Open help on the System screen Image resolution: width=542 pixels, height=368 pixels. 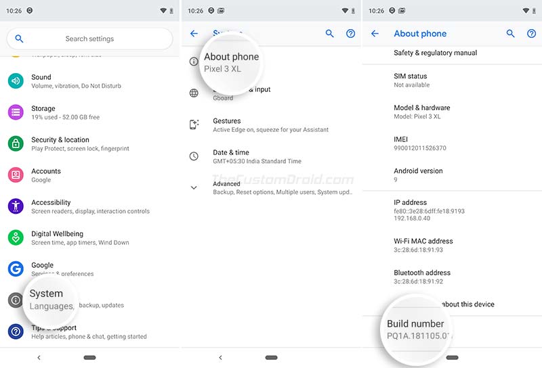point(350,34)
